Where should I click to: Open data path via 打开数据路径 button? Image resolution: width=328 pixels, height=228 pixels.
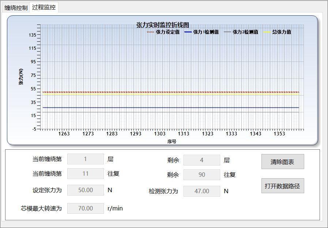point(283,186)
